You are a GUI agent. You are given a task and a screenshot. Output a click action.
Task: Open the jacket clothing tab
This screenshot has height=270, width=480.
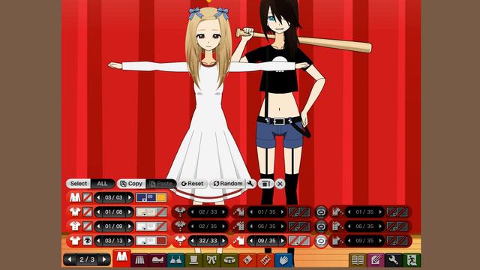121,259
